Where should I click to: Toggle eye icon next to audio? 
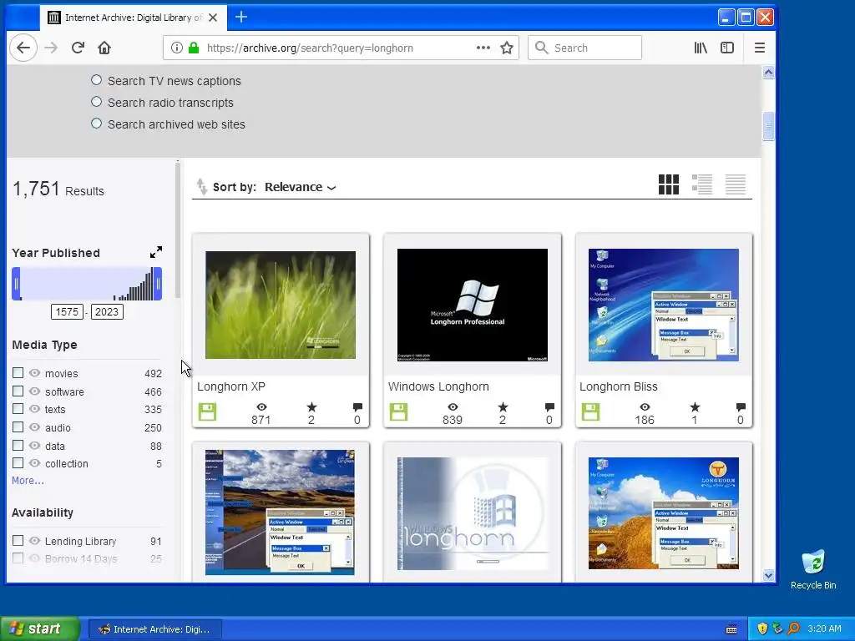tap(35, 427)
